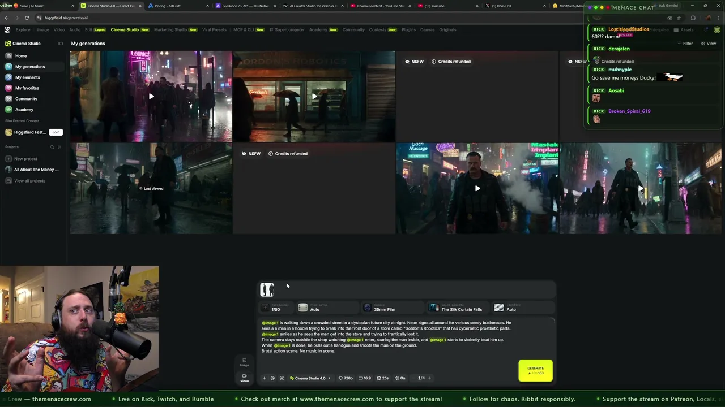Open the bottom-right man walking in rain thumbnail
The image size is (725, 407).
click(x=641, y=188)
